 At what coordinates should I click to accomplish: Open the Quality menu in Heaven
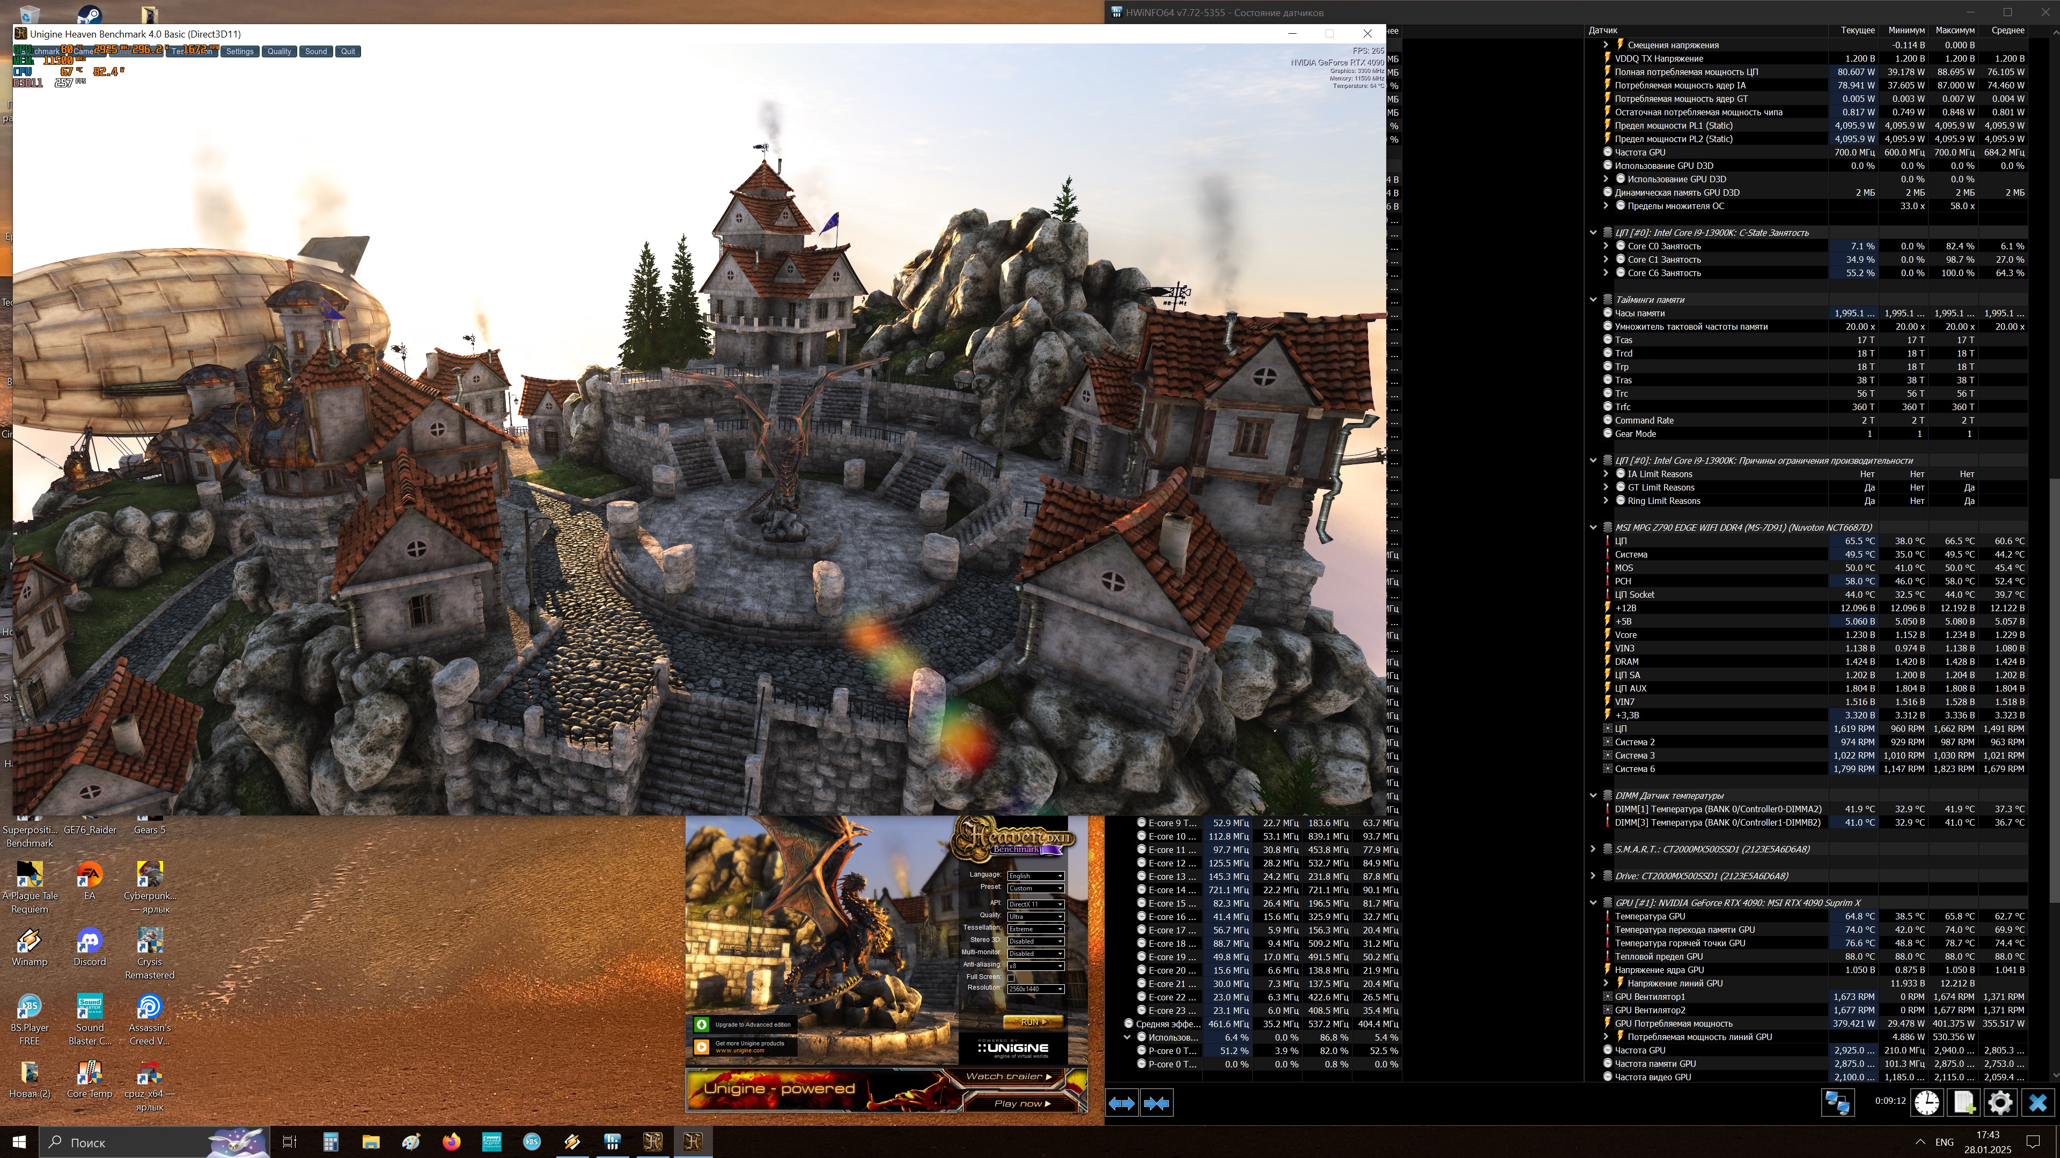279,51
